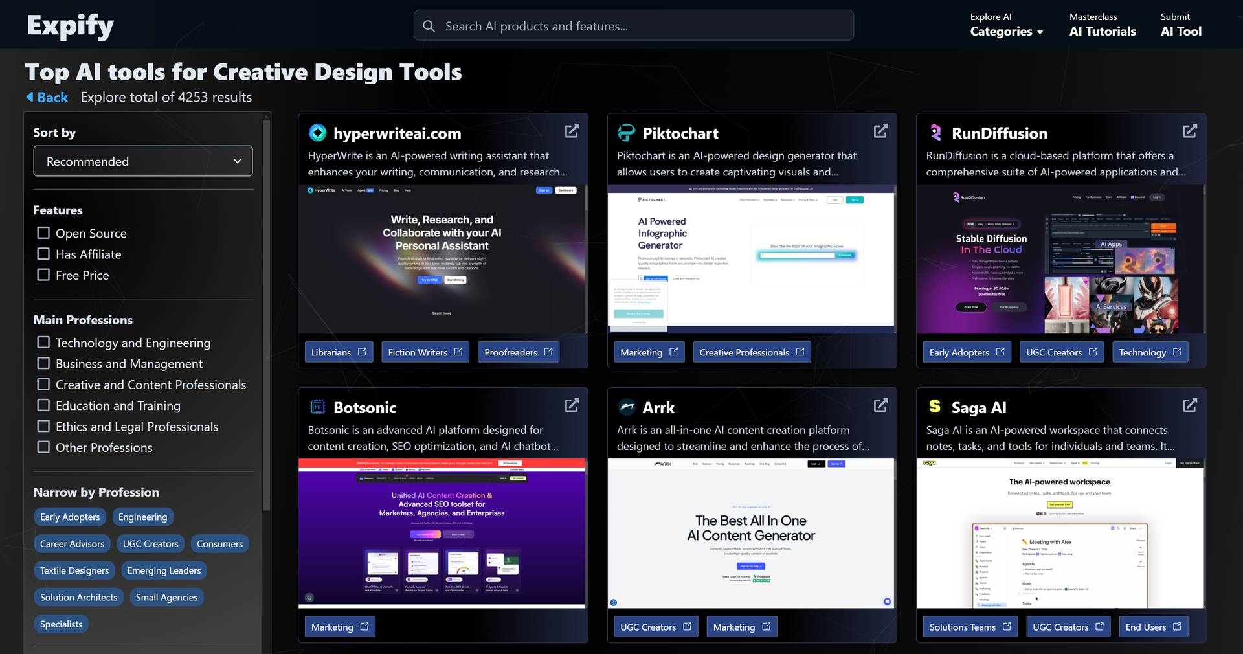The image size is (1243, 654).
Task: Filter by Specialists chip
Action: (61, 624)
